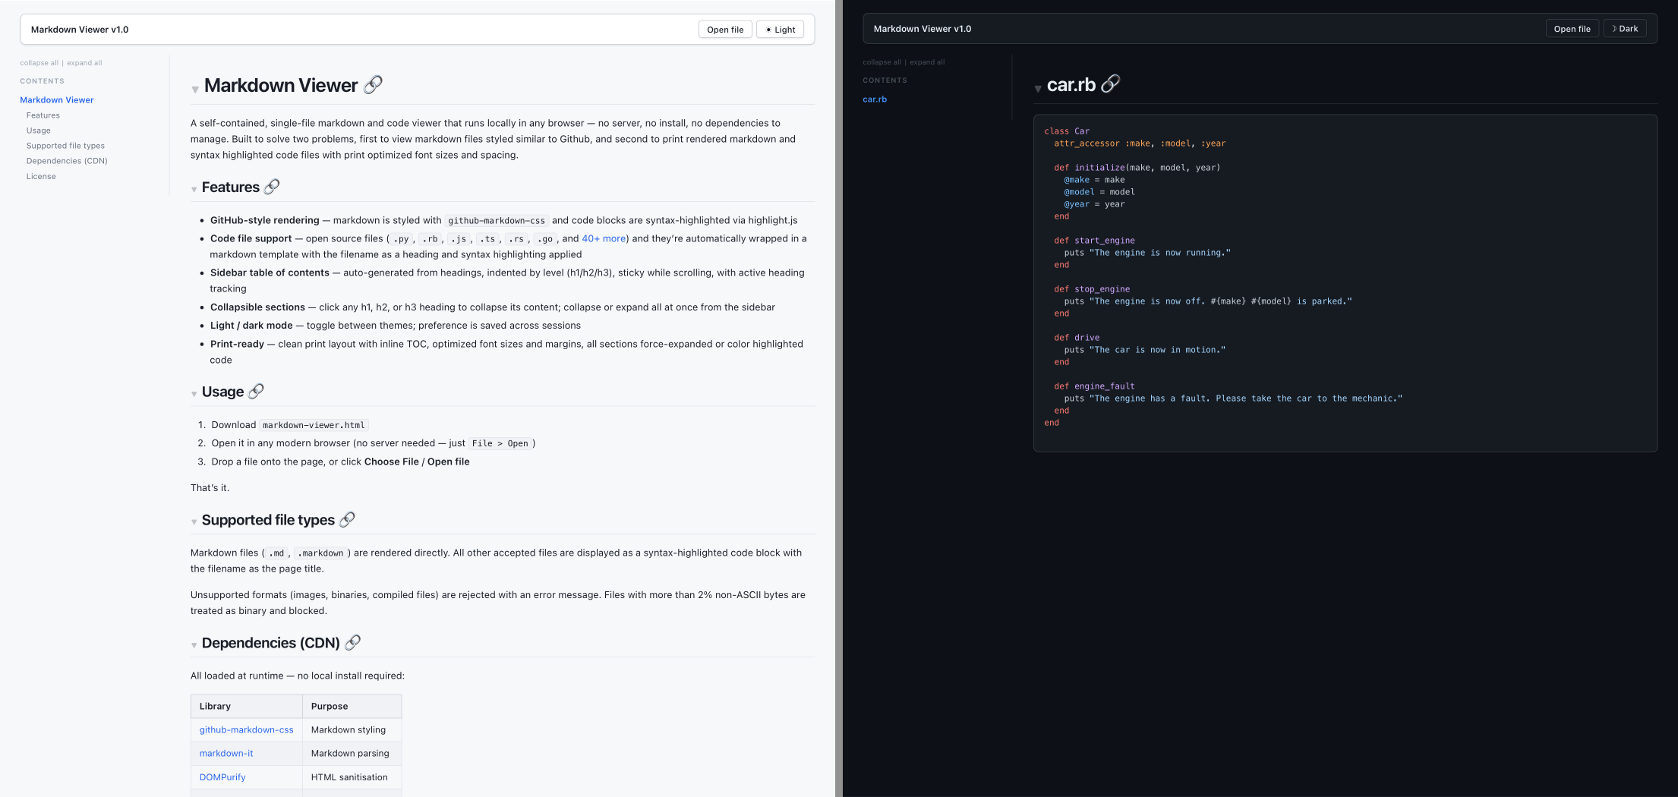1678x797 pixels.
Task: Collapse the car.rb section using its triangle
Action: (x=1038, y=88)
